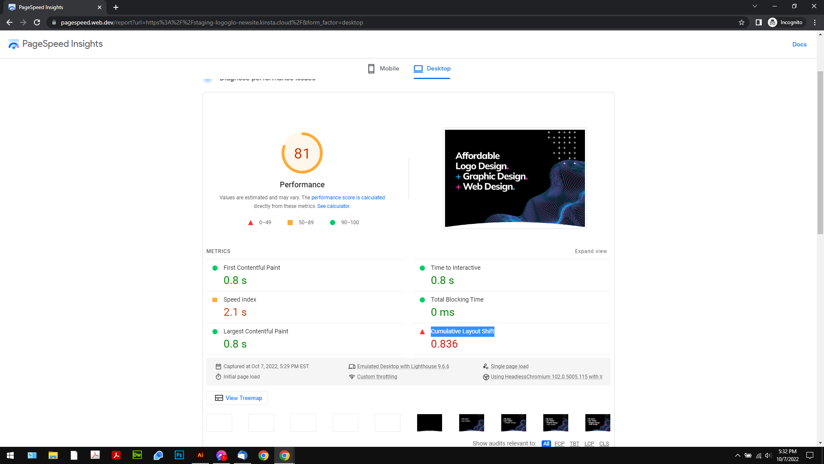Open Chrome side panel icon
The image size is (824, 464).
758,22
